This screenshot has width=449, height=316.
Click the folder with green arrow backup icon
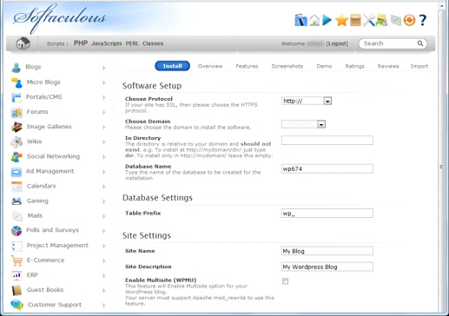381,20
